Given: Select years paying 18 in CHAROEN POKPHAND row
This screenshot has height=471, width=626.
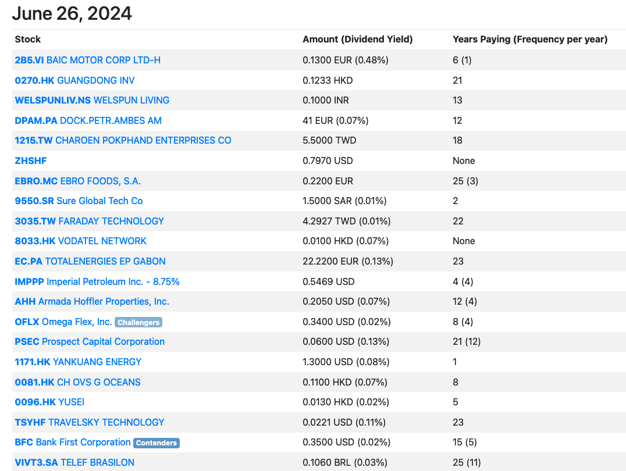Looking at the screenshot, I should (x=457, y=141).
